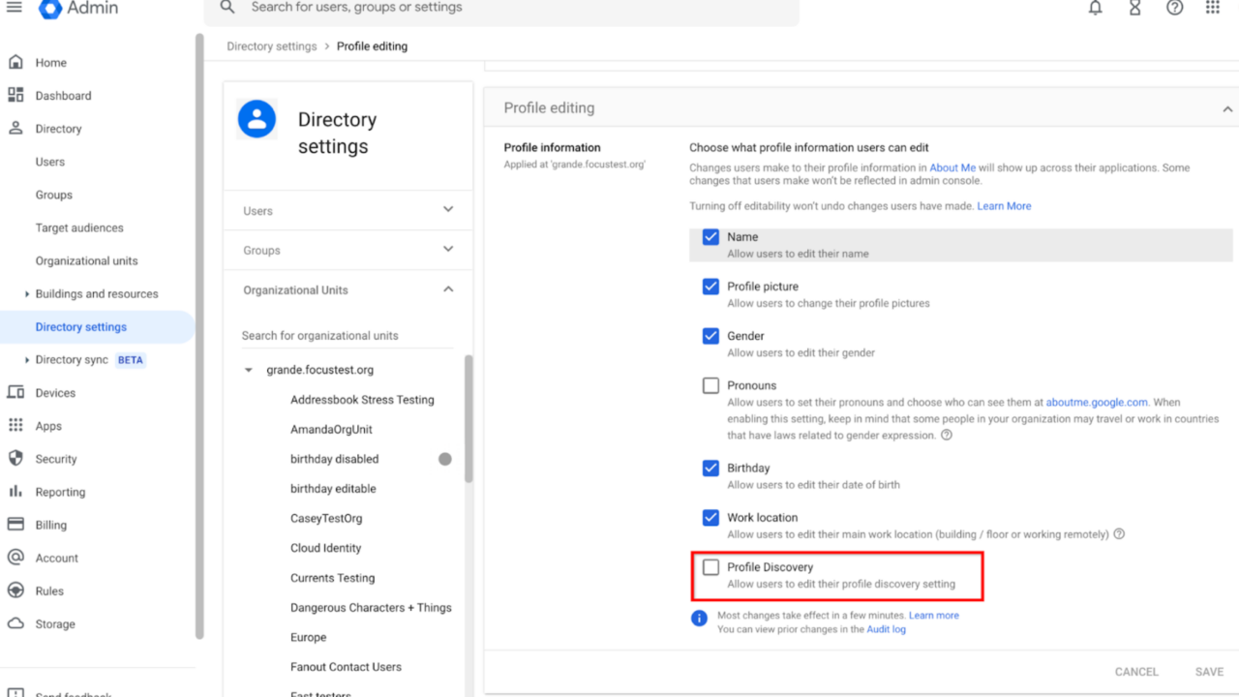1239x697 pixels.
Task: Collapse the grande.focustest.org tree node
Action: (249, 370)
